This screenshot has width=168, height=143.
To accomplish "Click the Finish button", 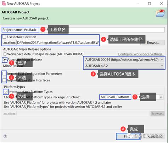I will [x=128, y=137].
